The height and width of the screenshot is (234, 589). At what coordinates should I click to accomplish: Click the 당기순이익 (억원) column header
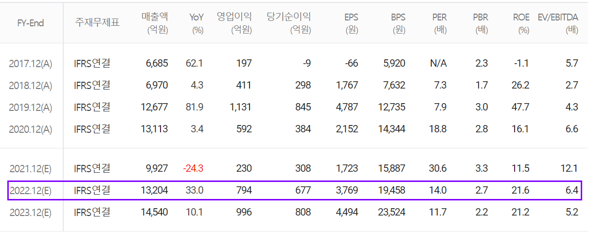coord(289,23)
